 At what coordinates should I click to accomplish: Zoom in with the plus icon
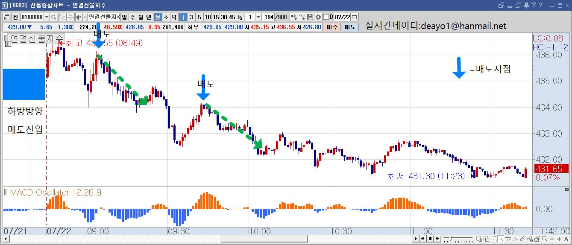(559, 239)
